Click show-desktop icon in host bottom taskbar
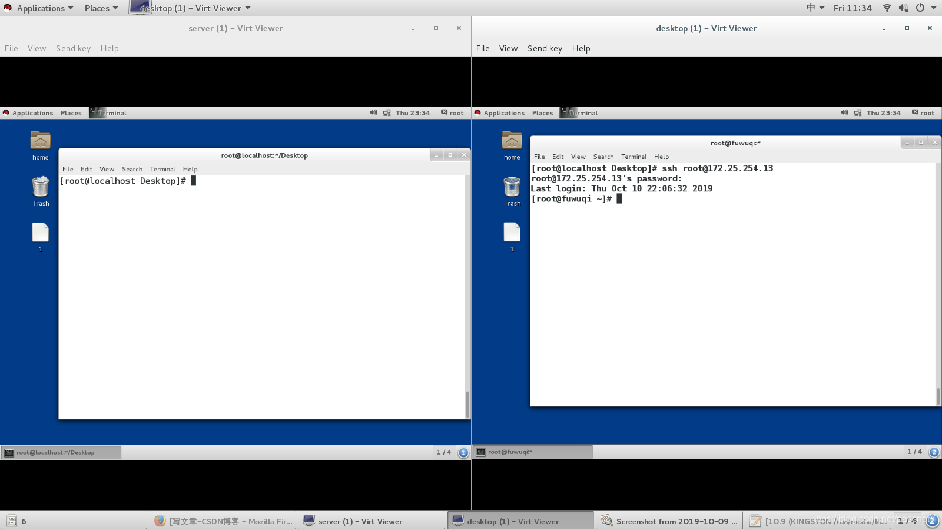Viewport: 942px width, 530px height. [11, 521]
